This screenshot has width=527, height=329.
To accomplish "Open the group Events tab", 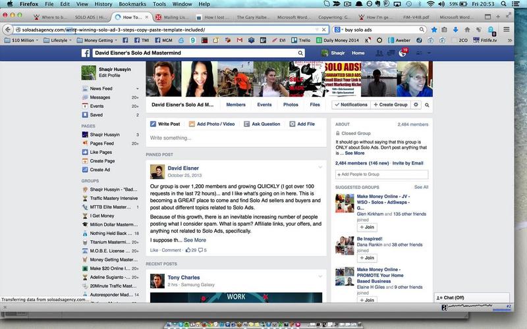I will pos(264,105).
